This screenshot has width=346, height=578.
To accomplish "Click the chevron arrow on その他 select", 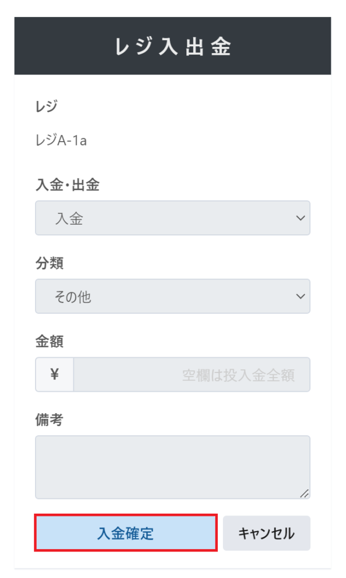I will coord(300,296).
